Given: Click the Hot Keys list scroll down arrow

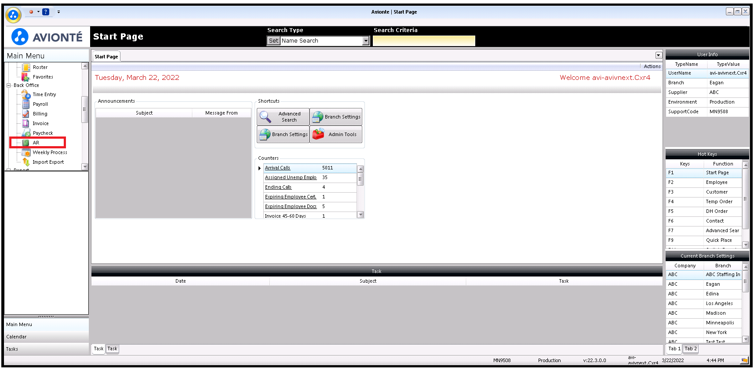Looking at the screenshot, I should [x=745, y=245].
